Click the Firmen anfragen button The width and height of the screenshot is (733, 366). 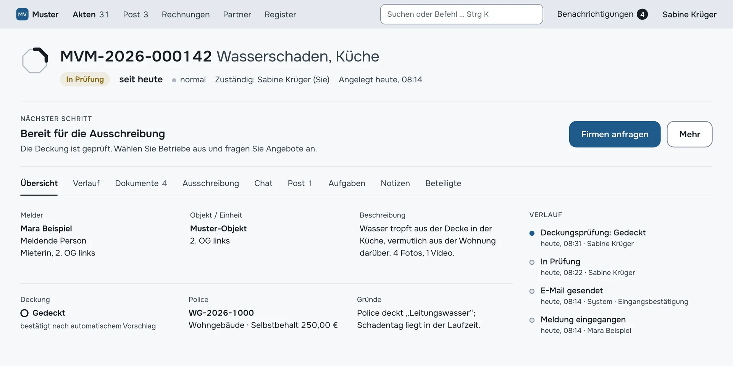[x=615, y=134]
